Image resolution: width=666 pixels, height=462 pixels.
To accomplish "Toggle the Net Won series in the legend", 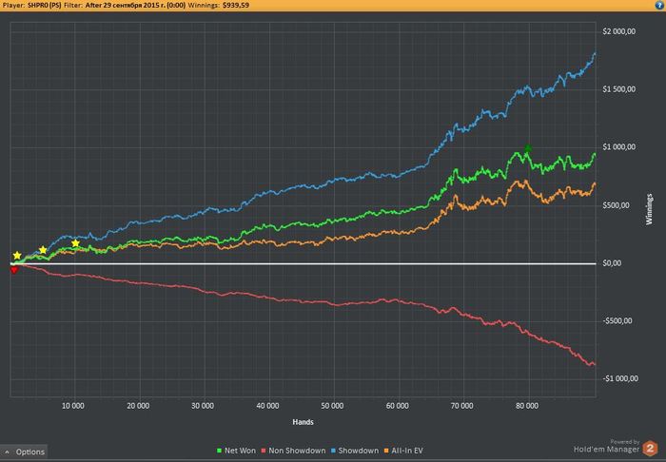I will click(237, 451).
